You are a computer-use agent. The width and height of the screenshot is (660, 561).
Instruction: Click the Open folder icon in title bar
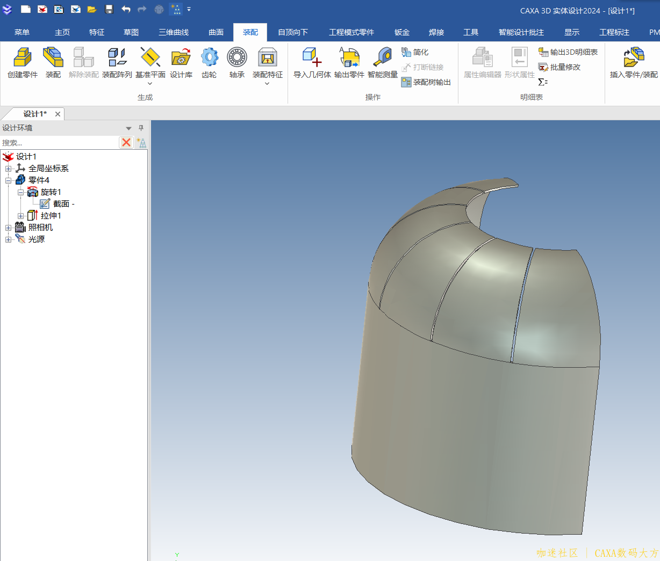(92, 9)
